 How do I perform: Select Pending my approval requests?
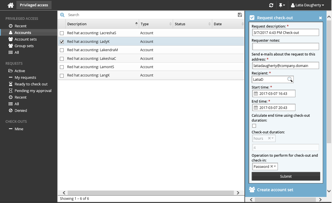pos(33,91)
